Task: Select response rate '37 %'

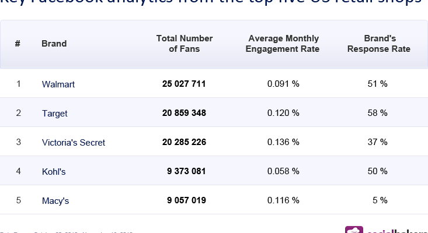Action: 378,142
